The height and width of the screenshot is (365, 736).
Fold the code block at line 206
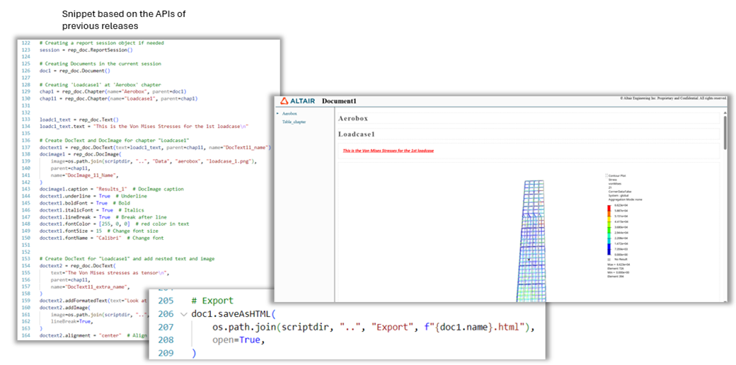pyautogui.click(x=185, y=313)
